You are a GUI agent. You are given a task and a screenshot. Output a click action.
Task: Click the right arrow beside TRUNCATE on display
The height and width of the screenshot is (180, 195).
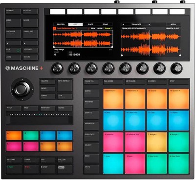click(149, 24)
